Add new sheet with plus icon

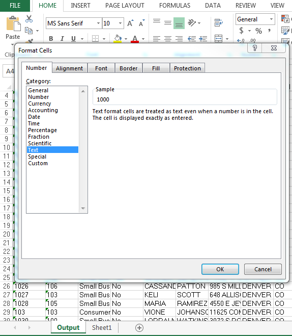[139, 328]
